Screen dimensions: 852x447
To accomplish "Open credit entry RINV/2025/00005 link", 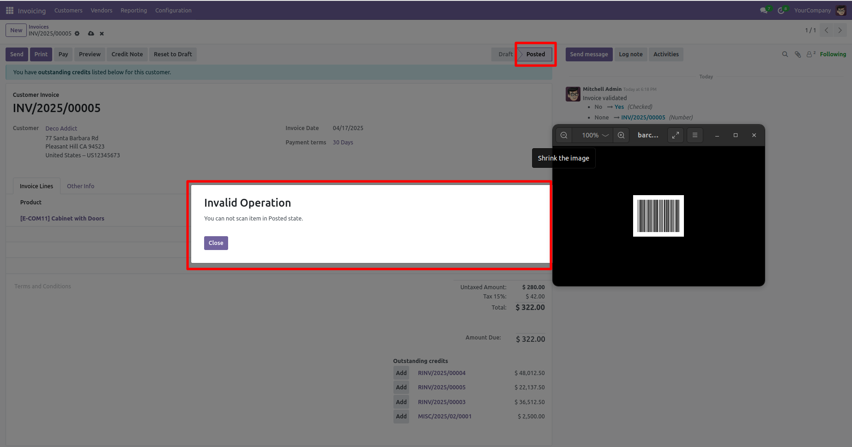I will (x=442, y=387).
